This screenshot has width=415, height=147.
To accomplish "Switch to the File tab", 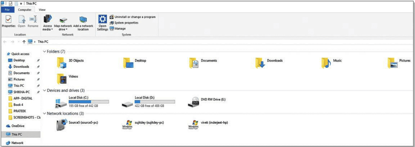I will pos(7,10).
